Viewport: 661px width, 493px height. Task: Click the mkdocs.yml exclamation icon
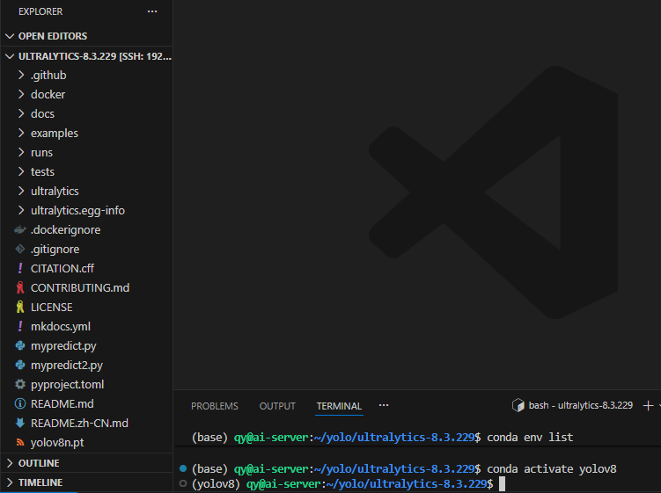pyautogui.click(x=20, y=326)
